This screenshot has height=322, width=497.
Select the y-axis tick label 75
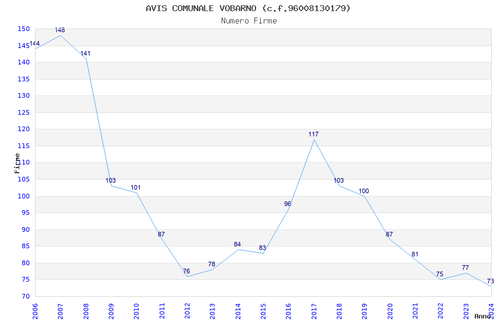[25, 279]
